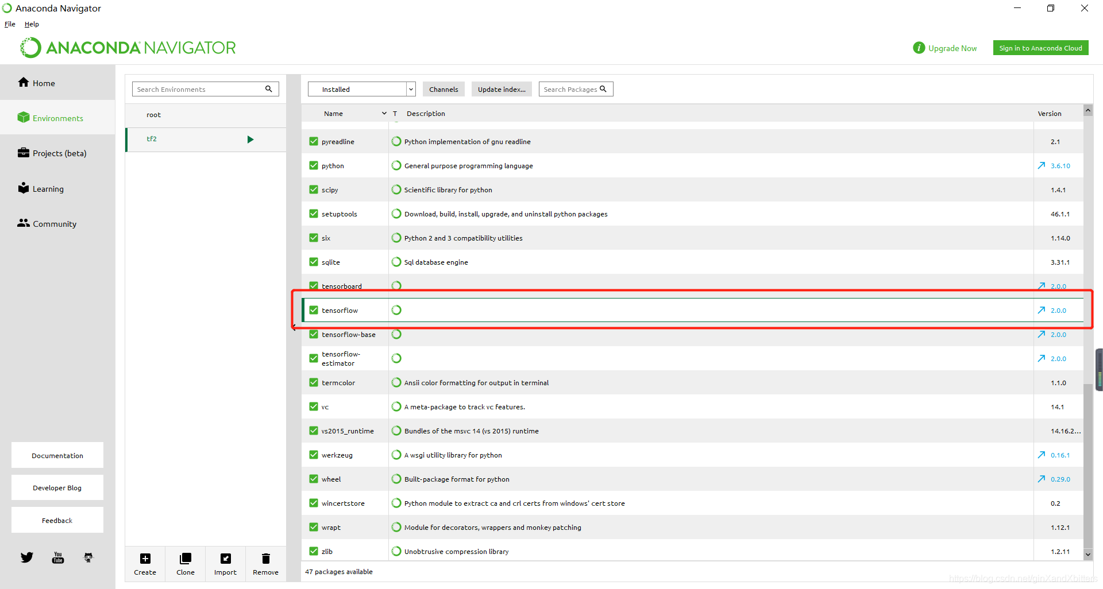Open the Help menu
Viewport: 1103px width, 589px height.
pos(32,24)
